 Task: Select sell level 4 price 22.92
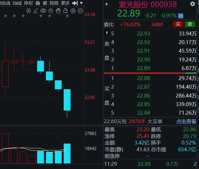143,42
